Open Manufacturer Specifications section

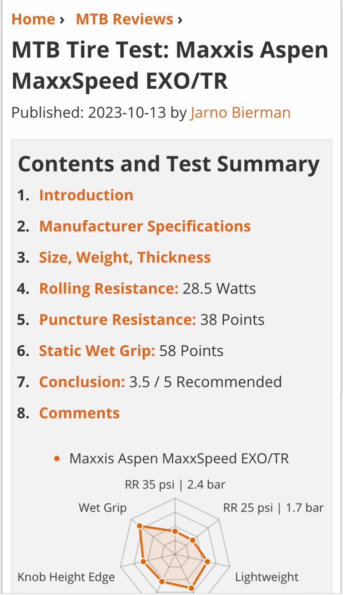click(x=145, y=226)
